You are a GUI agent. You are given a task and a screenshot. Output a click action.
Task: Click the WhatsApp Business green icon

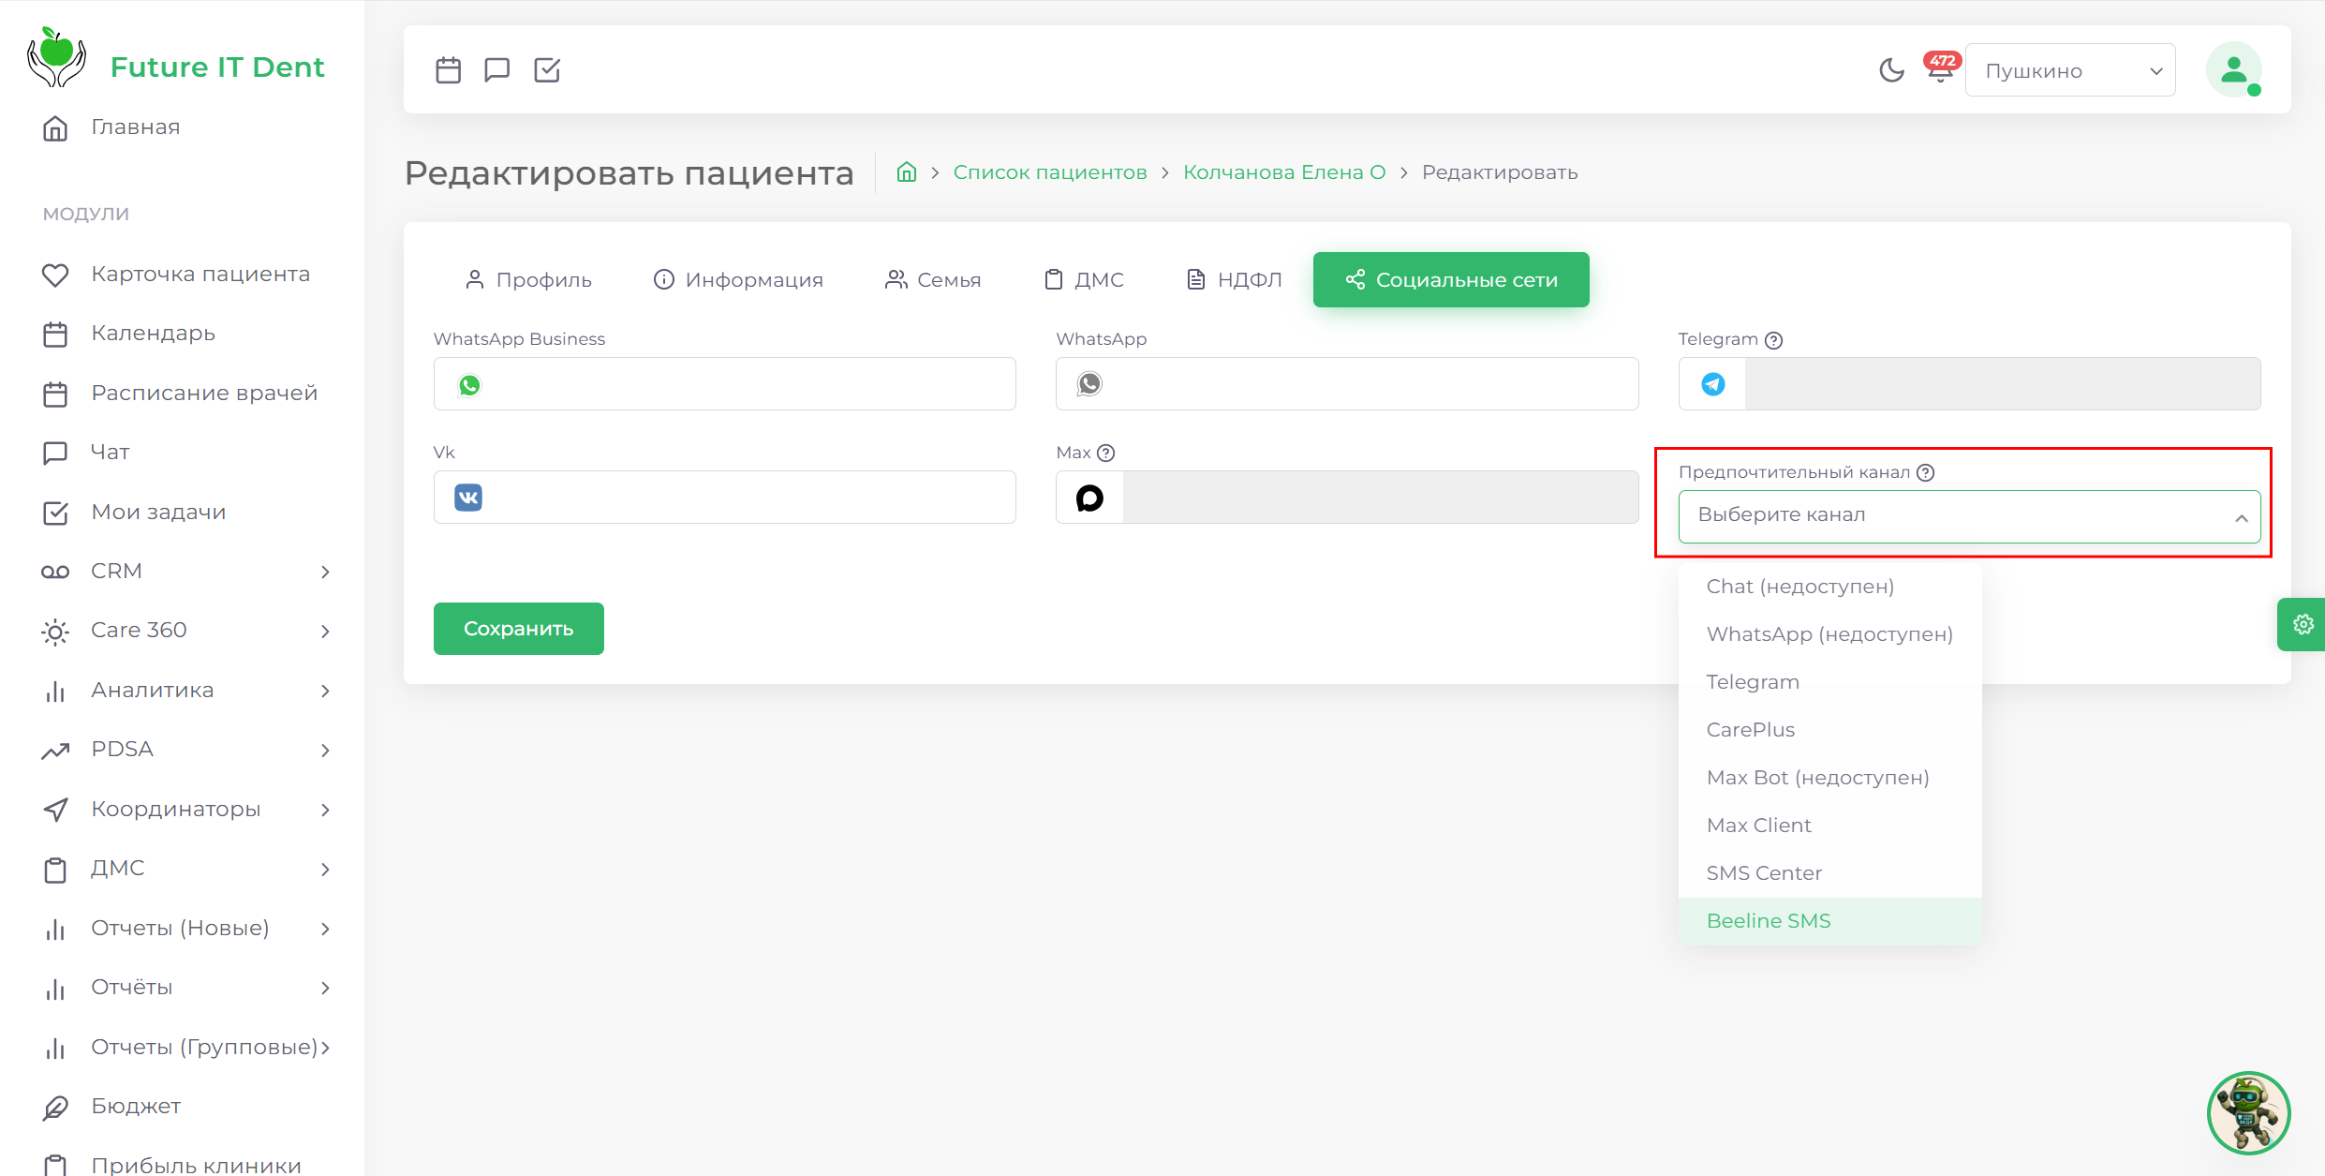pyautogui.click(x=469, y=384)
